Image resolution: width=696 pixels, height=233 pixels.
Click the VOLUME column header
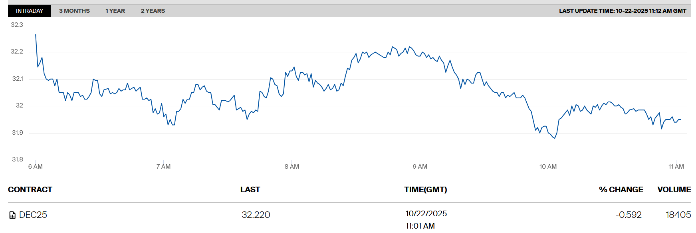pos(674,189)
